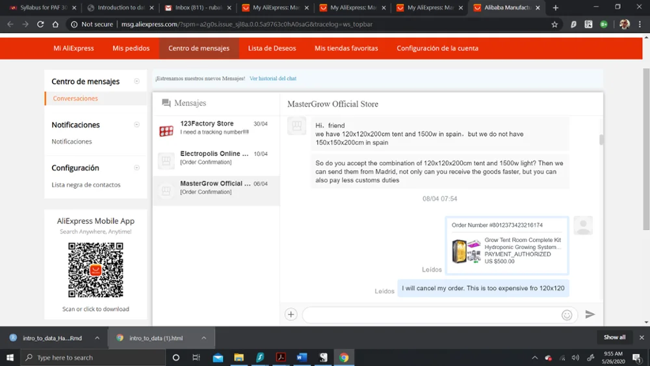Image resolution: width=650 pixels, height=366 pixels.
Task: Open File Explorer in taskbar
Action: tap(239, 358)
